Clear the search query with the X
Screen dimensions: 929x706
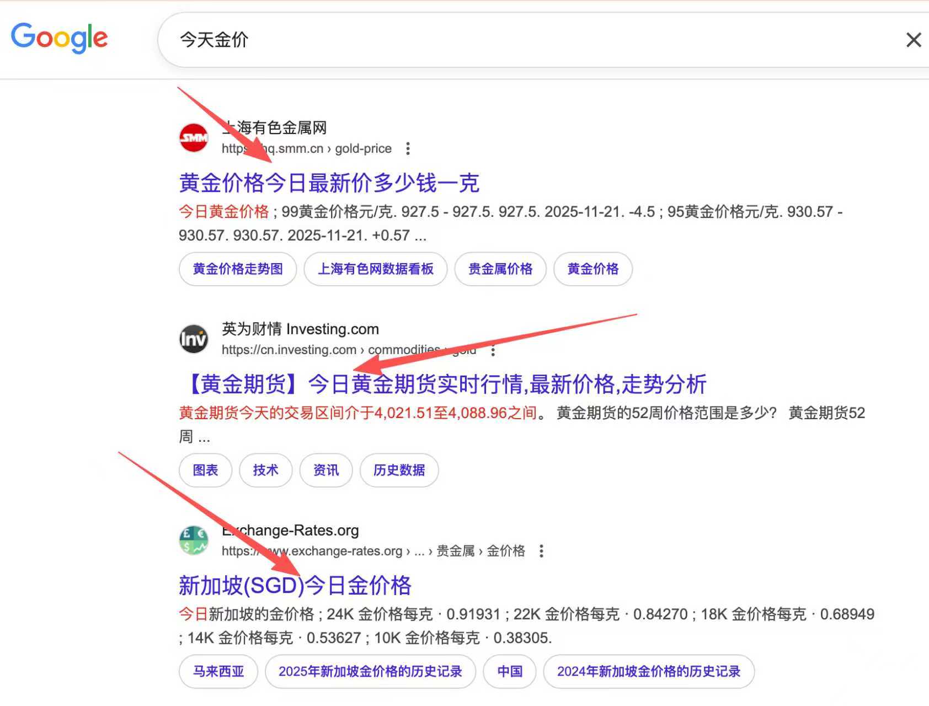click(914, 40)
